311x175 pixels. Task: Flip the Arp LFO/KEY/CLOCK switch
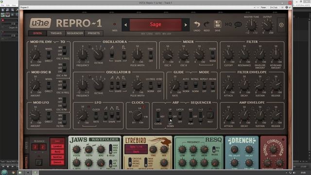(x=158, y=116)
